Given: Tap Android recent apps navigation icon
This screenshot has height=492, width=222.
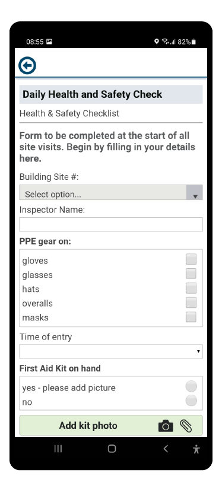Looking at the screenshot, I should (58, 449).
